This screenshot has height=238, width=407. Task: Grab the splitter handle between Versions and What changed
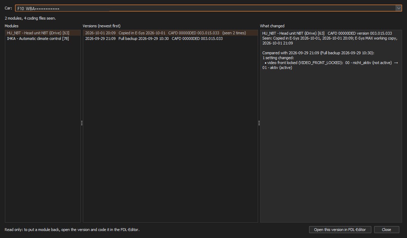(x=259, y=123)
